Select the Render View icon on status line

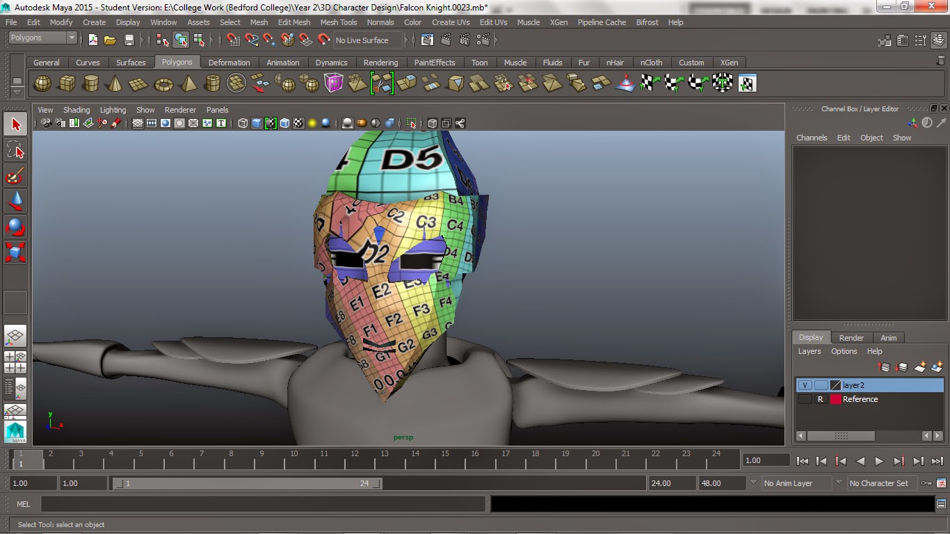(427, 40)
